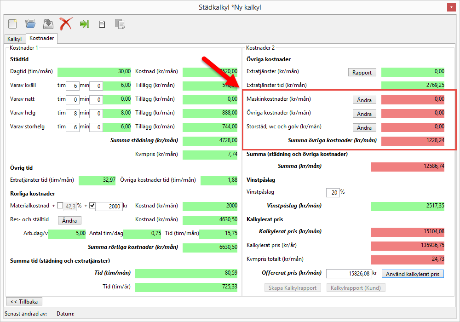Go back with the << Tillbaka button
The height and width of the screenshot is (322, 460).
pyautogui.click(x=23, y=301)
